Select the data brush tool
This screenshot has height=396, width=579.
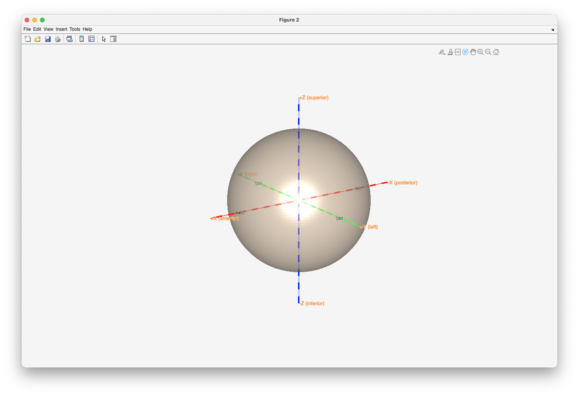[450, 52]
